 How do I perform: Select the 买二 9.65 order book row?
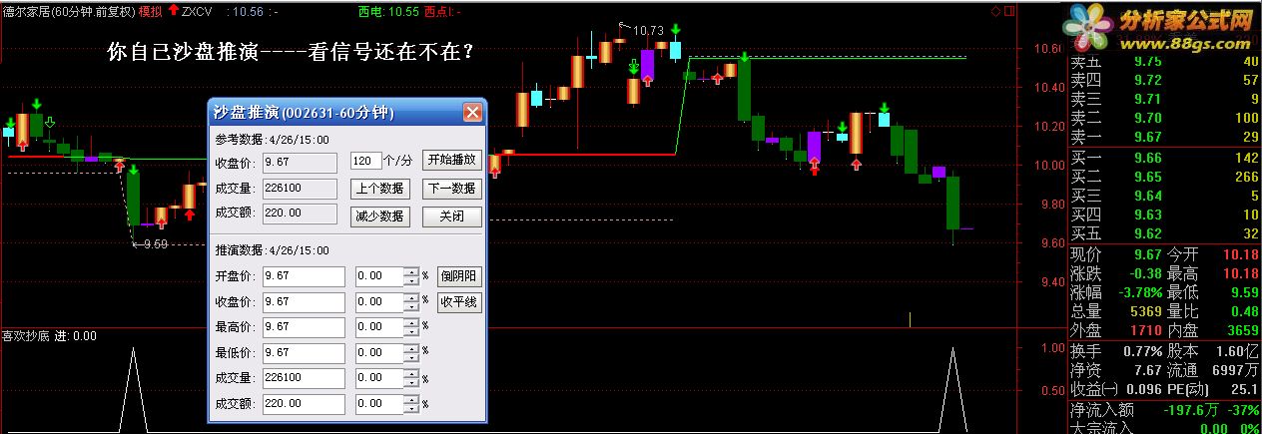[x=1164, y=177]
